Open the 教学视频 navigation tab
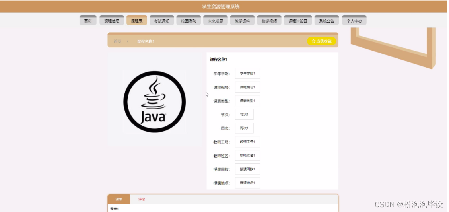 point(269,20)
